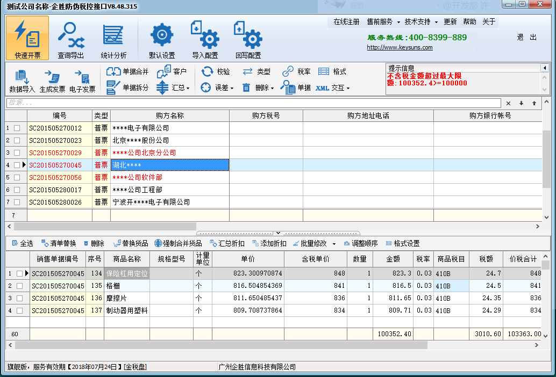556x377 pixels.
Task: Click 清单替换 list replace
Action: coord(59,243)
